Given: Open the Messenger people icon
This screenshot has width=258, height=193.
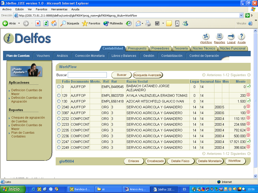Looking at the screenshot, I should [185, 23].
